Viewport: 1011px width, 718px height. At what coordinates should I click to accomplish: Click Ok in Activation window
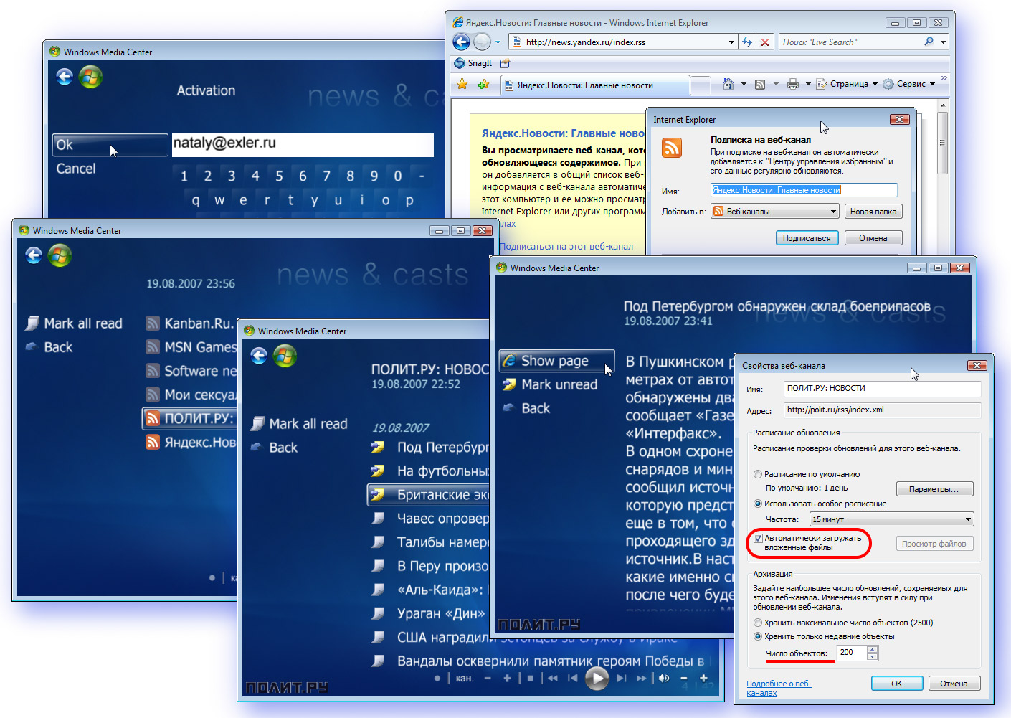click(x=110, y=145)
